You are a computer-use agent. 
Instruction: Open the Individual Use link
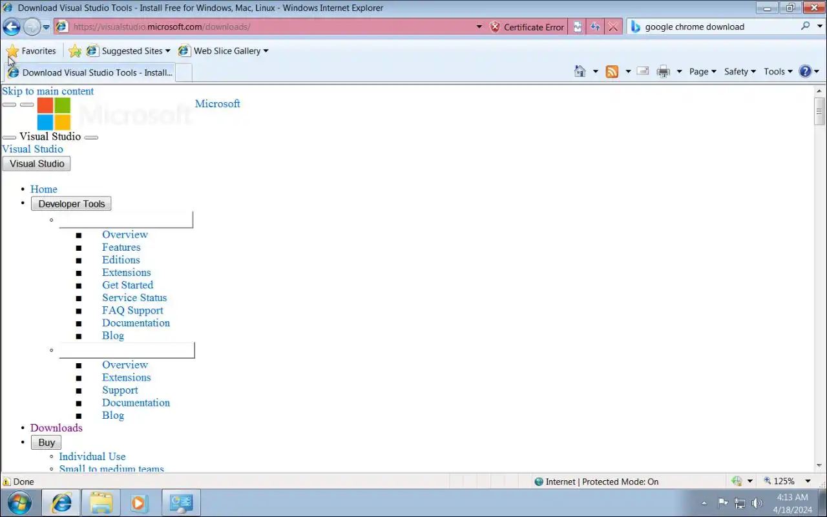tap(92, 456)
